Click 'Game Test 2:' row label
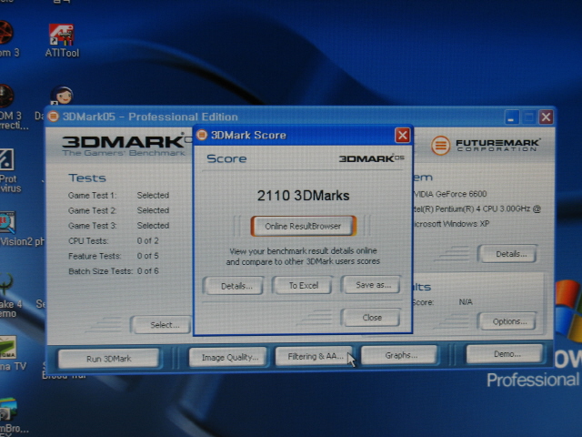 pos(93,210)
